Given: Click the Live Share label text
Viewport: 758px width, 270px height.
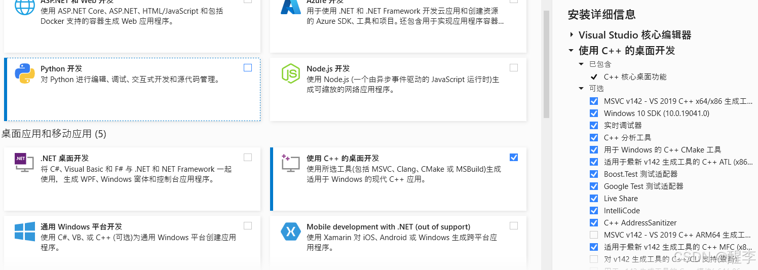Looking at the screenshot, I should (621, 199).
